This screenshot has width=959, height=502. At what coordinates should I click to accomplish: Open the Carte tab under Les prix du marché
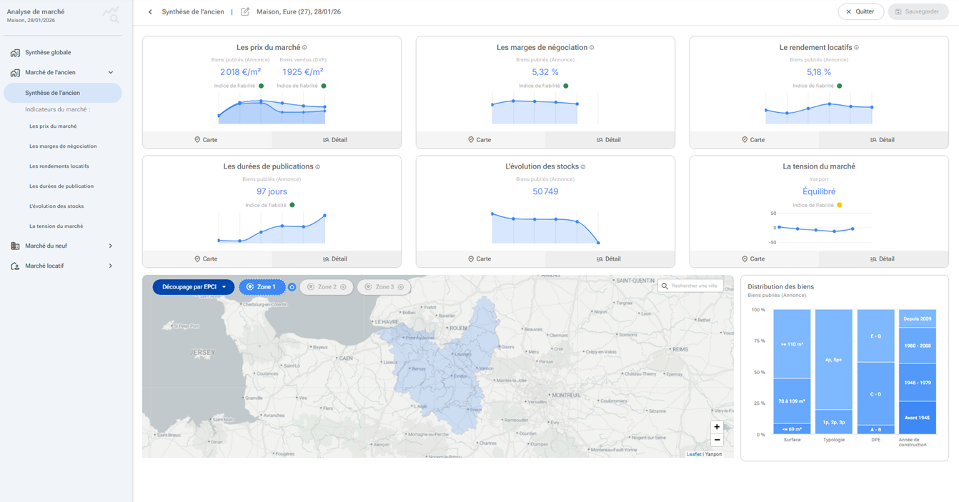[207, 140]
